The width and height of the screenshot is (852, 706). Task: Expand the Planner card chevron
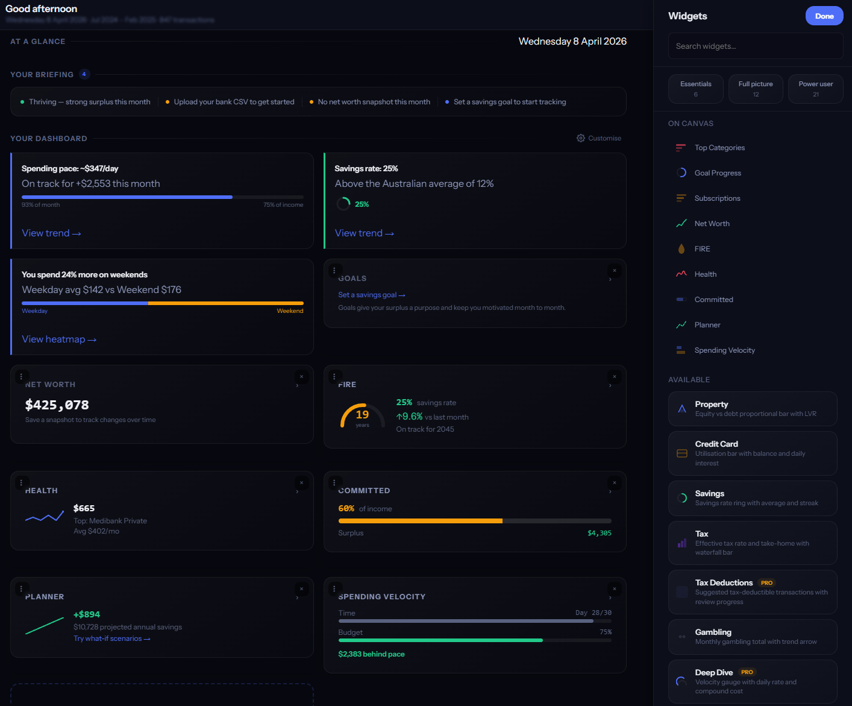(298, 598)
